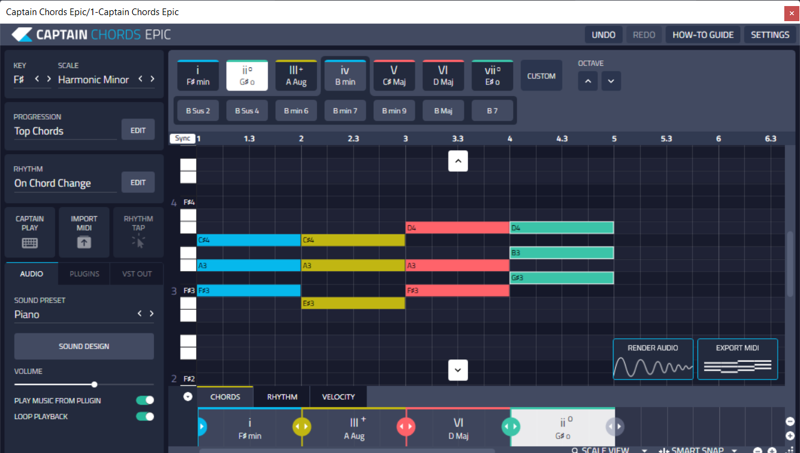Collapse chord lane with round arrow icon

point(188,397)
